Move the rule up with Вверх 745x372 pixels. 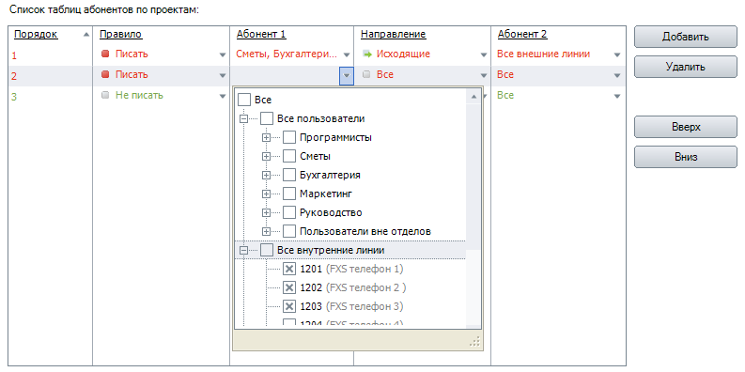click(686, 127)
